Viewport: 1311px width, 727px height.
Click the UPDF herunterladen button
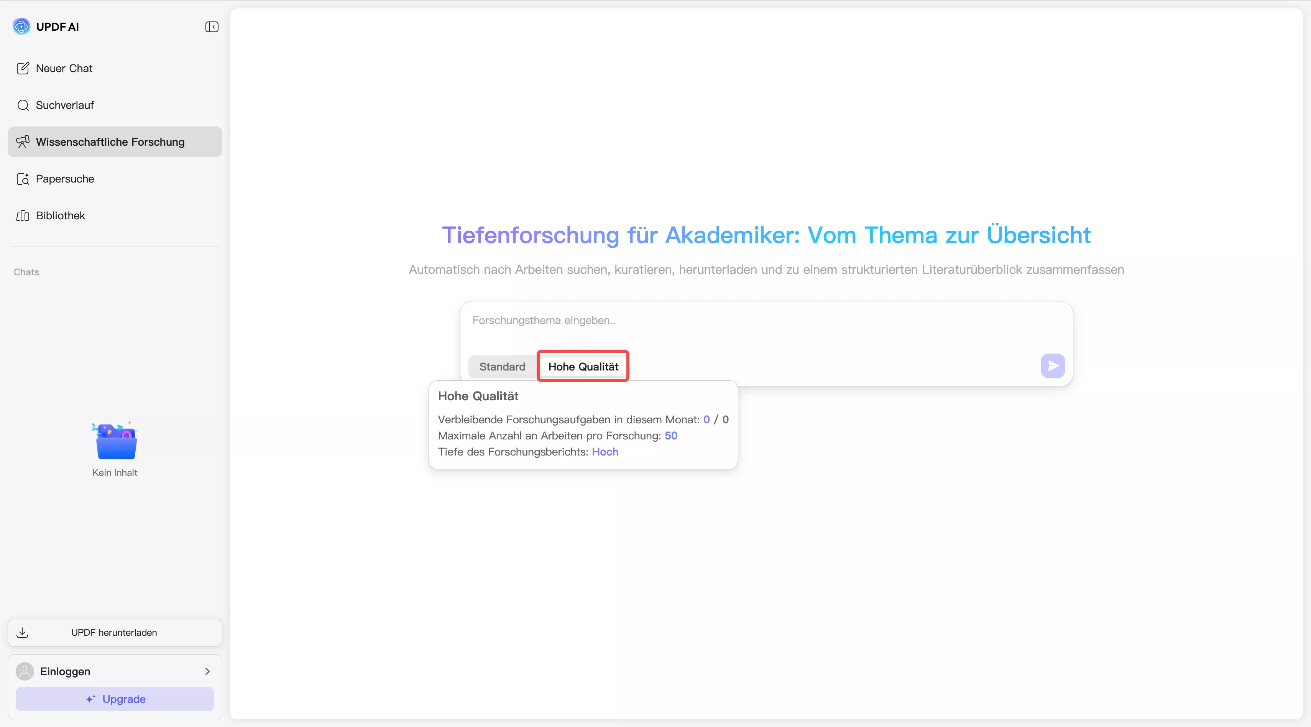(114, 632)
